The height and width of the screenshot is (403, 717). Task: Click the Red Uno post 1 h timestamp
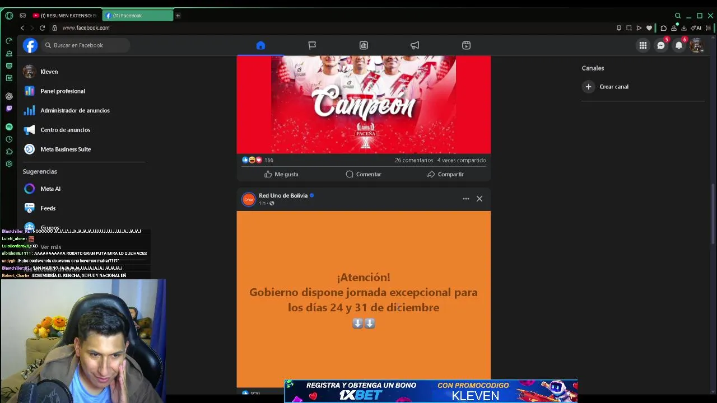[262, 203]
